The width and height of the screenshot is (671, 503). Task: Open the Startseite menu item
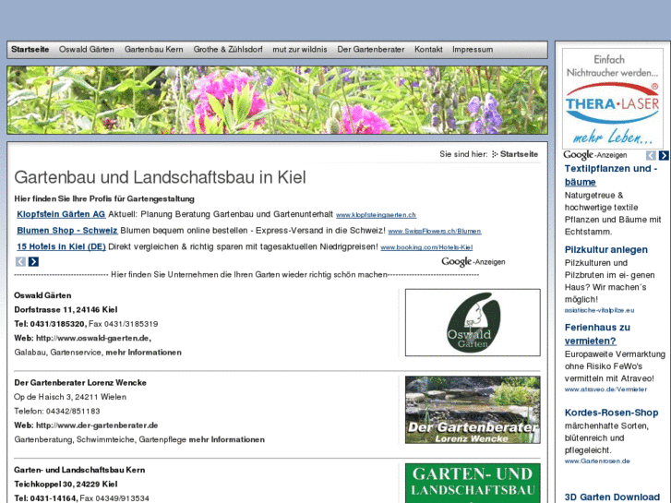(30, 50)
